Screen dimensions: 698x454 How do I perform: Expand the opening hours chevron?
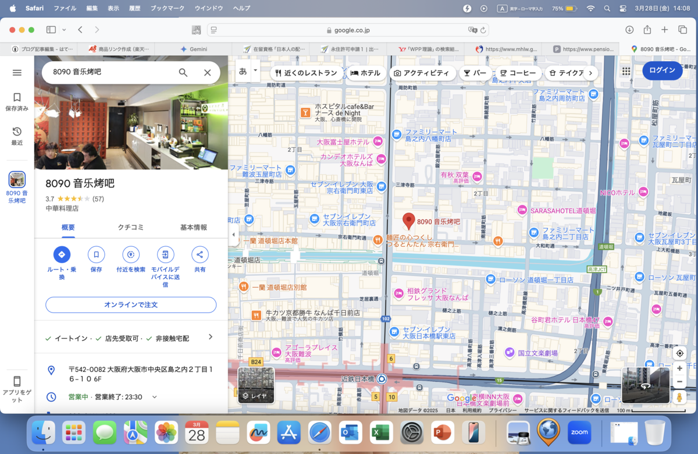(x=154, y=397)
